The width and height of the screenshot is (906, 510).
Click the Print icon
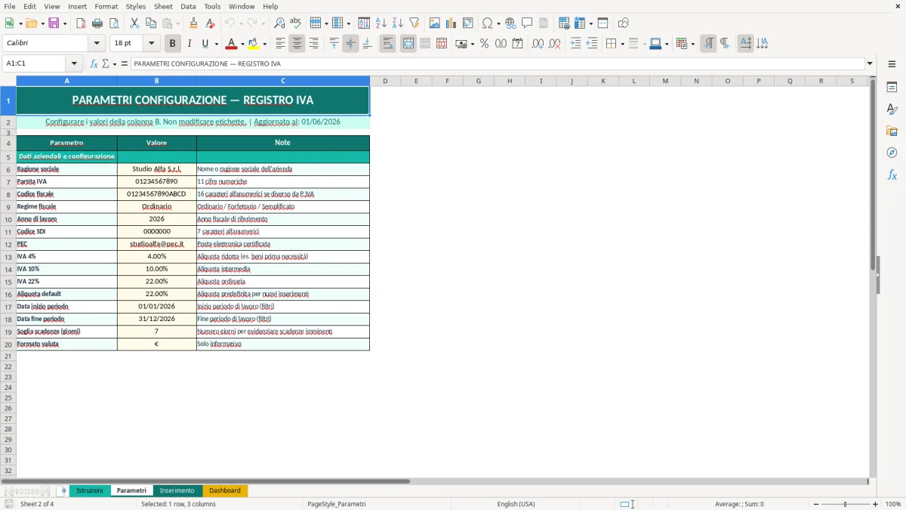[x=97, y=23]
